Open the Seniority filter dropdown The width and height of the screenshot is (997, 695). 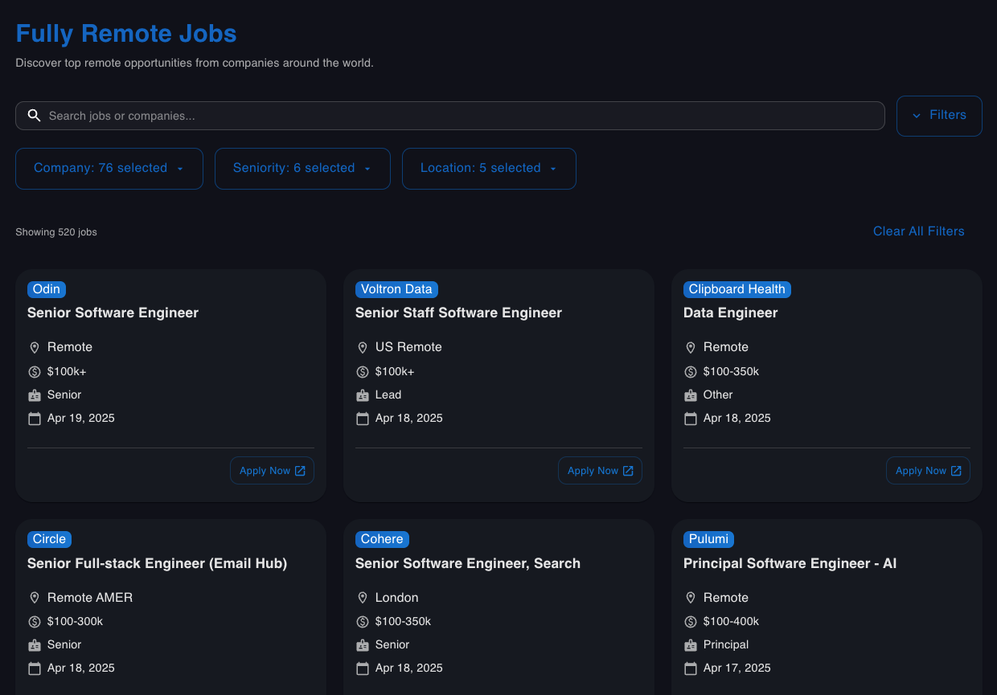[x=302, y=169]
